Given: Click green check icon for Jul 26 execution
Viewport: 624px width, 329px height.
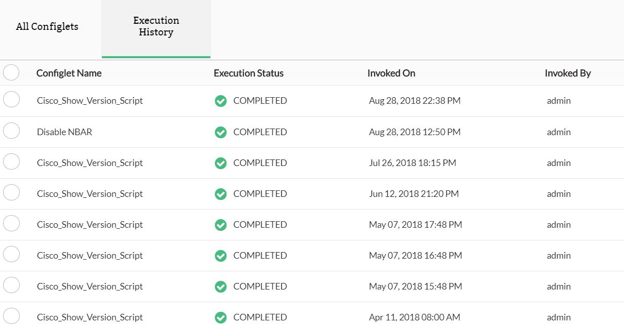Looking at the screenshot, I should pyautogui.click(x=221, y=163).
